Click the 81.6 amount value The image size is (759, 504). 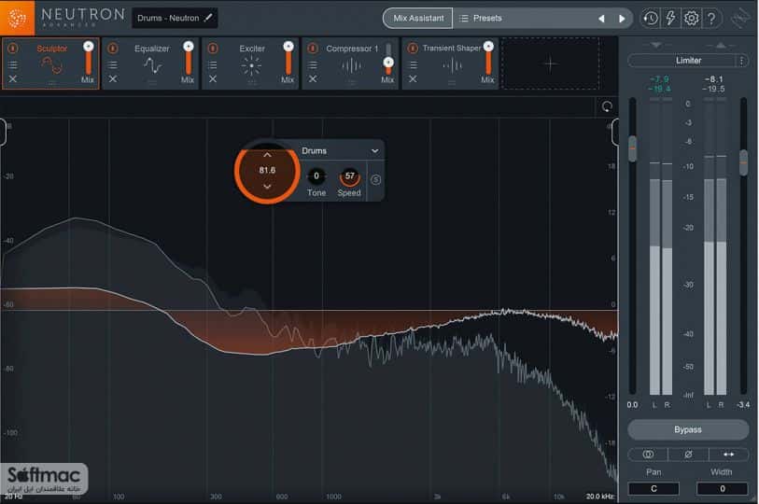(x=267, y=170)
